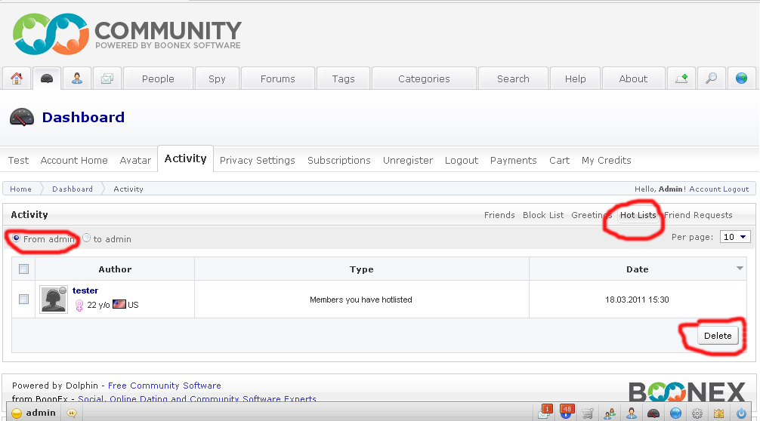The width and height of the screenshot is (760, 421).
Task: Click the profile person icon in navigation bar
Action: (x=77, y=78)
